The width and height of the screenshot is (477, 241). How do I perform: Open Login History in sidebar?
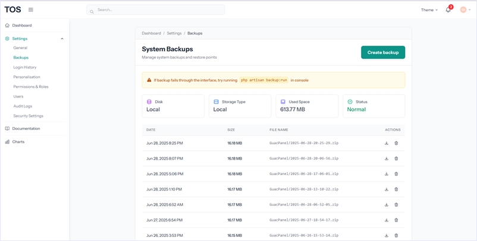coord(25,67)
